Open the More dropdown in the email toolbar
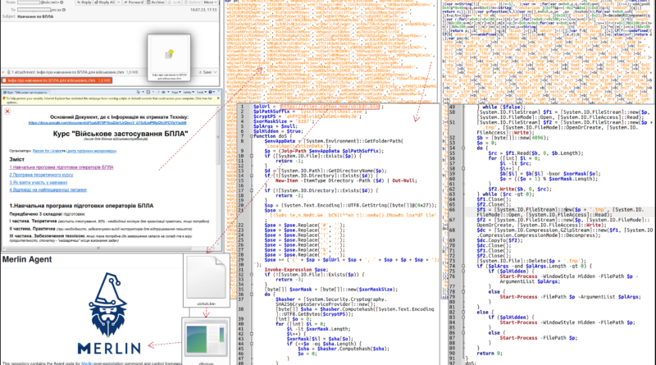Viewport: 656px width, 365px height. pyautogui.click(x=210, y=2)
